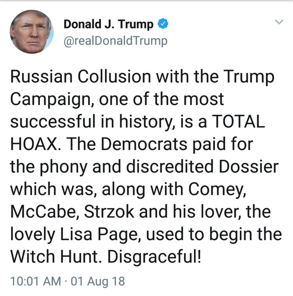Open the round profile picture avatar
293x296 pixels.
[x=32, y=32]
